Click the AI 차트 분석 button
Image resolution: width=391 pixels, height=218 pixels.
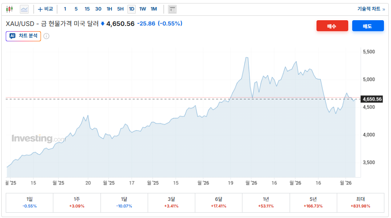pos(23,36)
